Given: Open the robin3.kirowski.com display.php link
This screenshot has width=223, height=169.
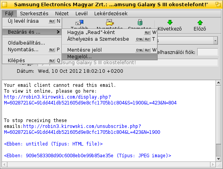Looking at the screenshot, I should coord(90,100).
